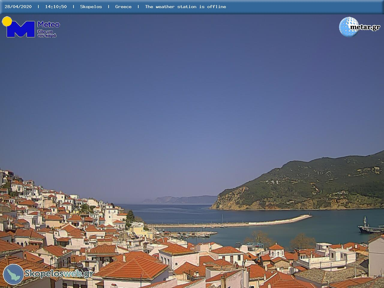This screenshot has height=288, width=384.
Task: Select the time 14:10:50 in header
Action: pyautogui.click(x=56, y=7)
